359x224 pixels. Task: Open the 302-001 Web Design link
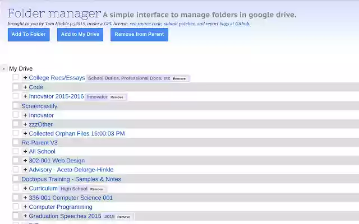[x=57, y=161]
